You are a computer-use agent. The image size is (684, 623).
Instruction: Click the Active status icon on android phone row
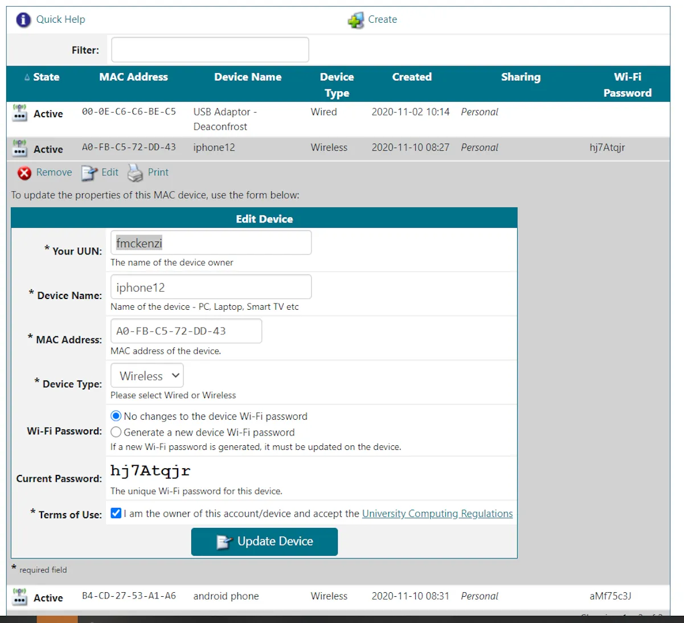click(x=19, y=596)
